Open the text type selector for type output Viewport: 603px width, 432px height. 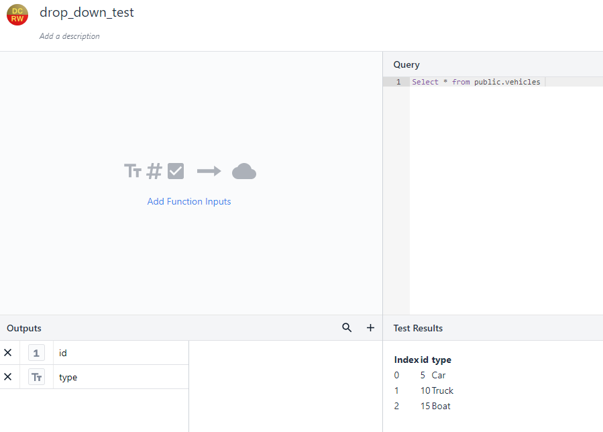[36, 377]
